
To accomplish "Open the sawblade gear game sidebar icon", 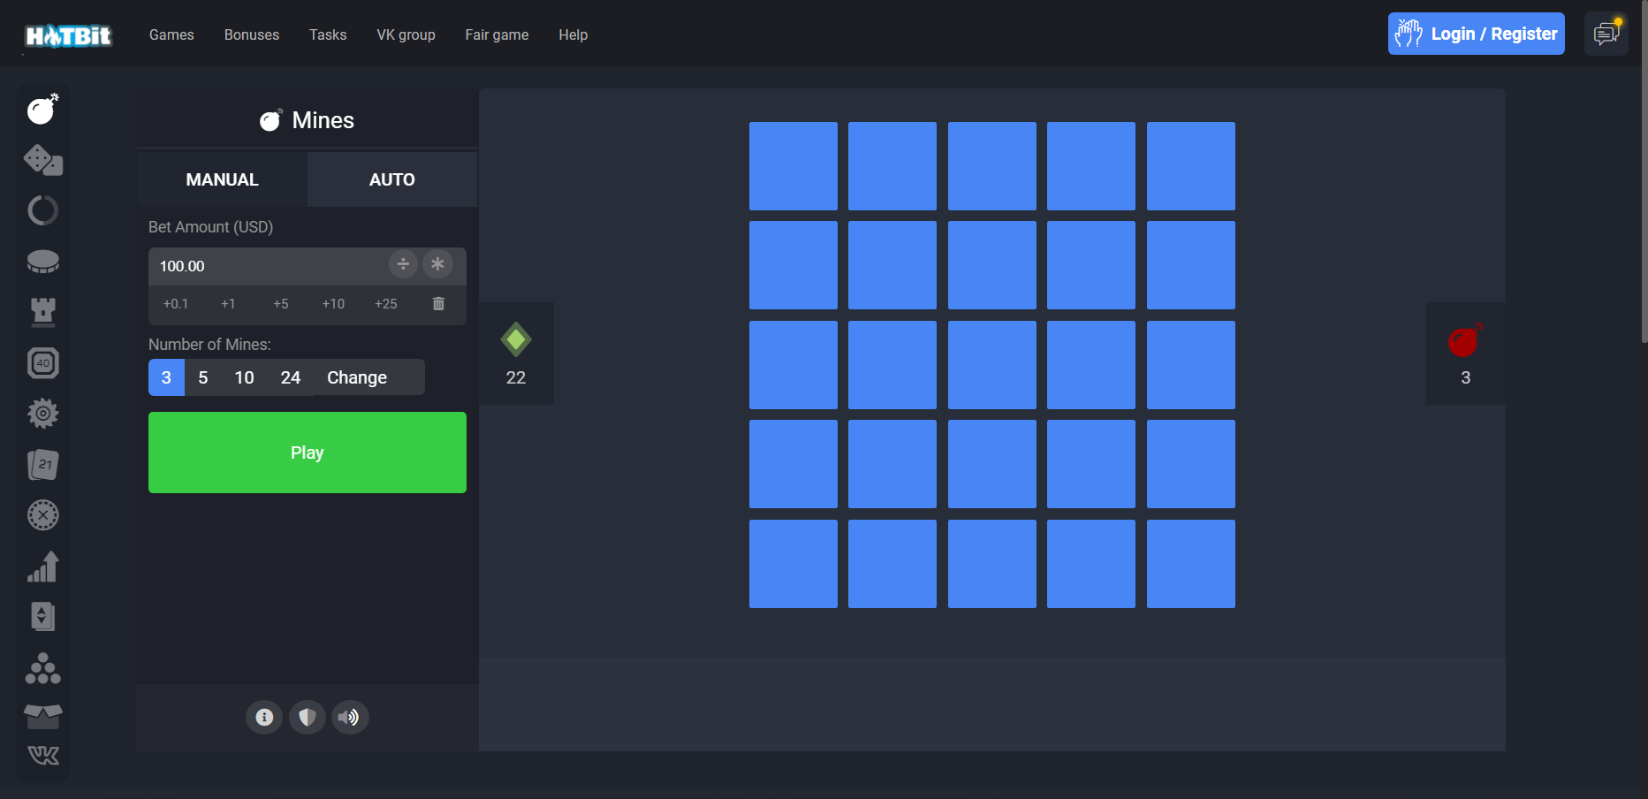I will click(42, 413).
